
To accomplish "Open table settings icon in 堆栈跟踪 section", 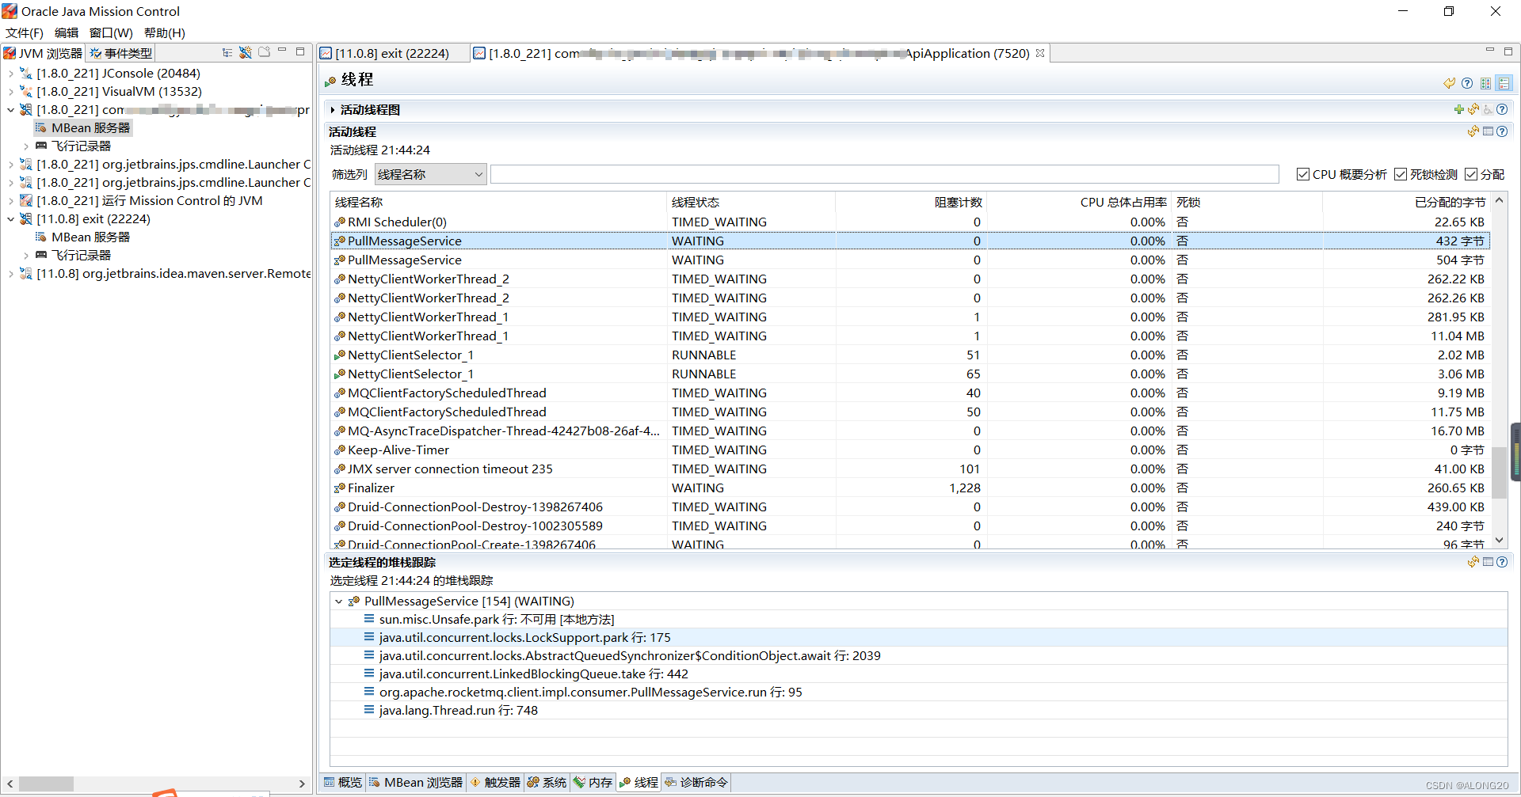I will pos(1488,562).
